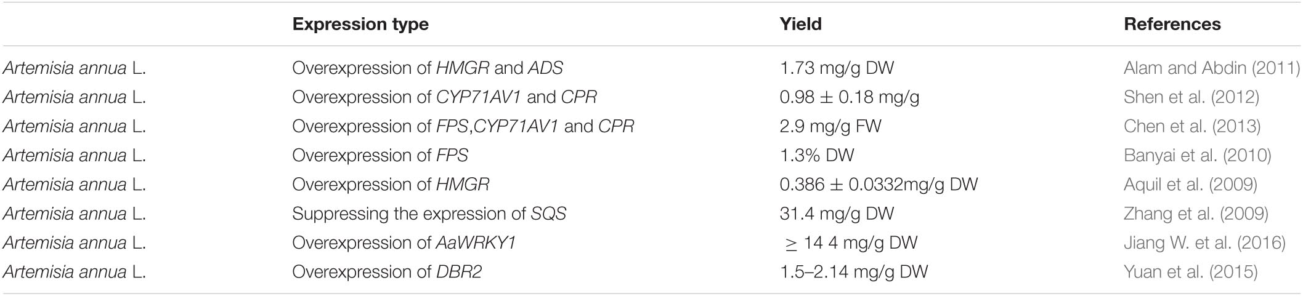Viewport: 1303px width, 296px height.
Task: Click the 1.5–2.14 mg/g DW yield value
Action: click(x=854, y=271)
